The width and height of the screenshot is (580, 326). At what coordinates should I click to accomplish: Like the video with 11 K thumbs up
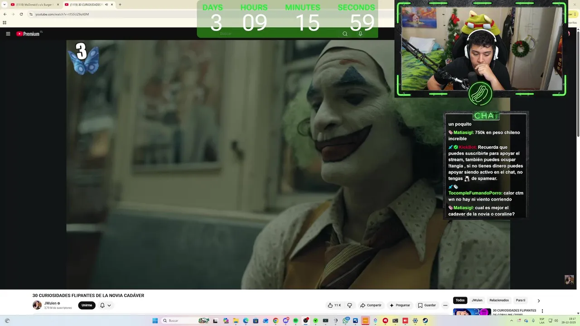[x=334, y=305]
